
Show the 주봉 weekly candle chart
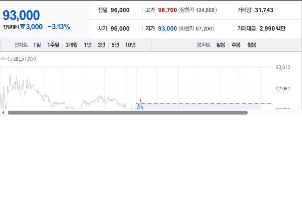tap(236, 45)
